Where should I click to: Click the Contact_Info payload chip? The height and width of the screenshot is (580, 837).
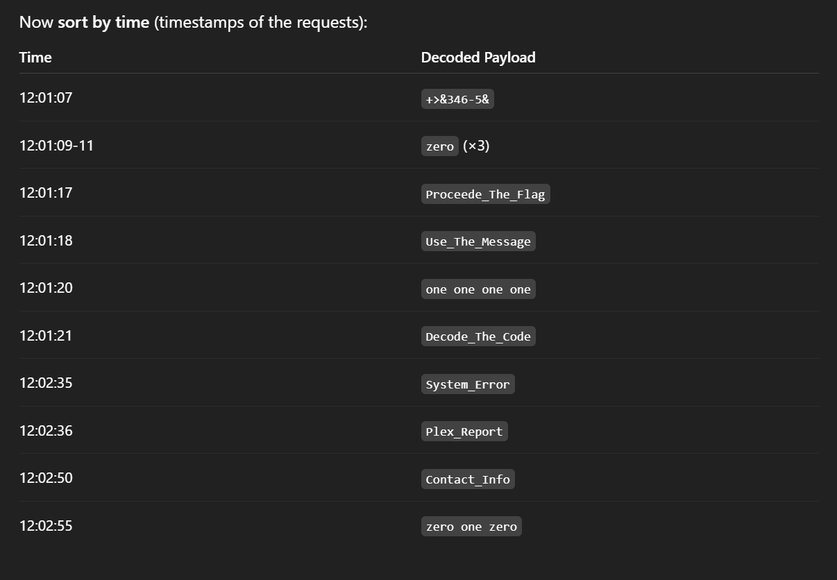[x=468, y=479]
